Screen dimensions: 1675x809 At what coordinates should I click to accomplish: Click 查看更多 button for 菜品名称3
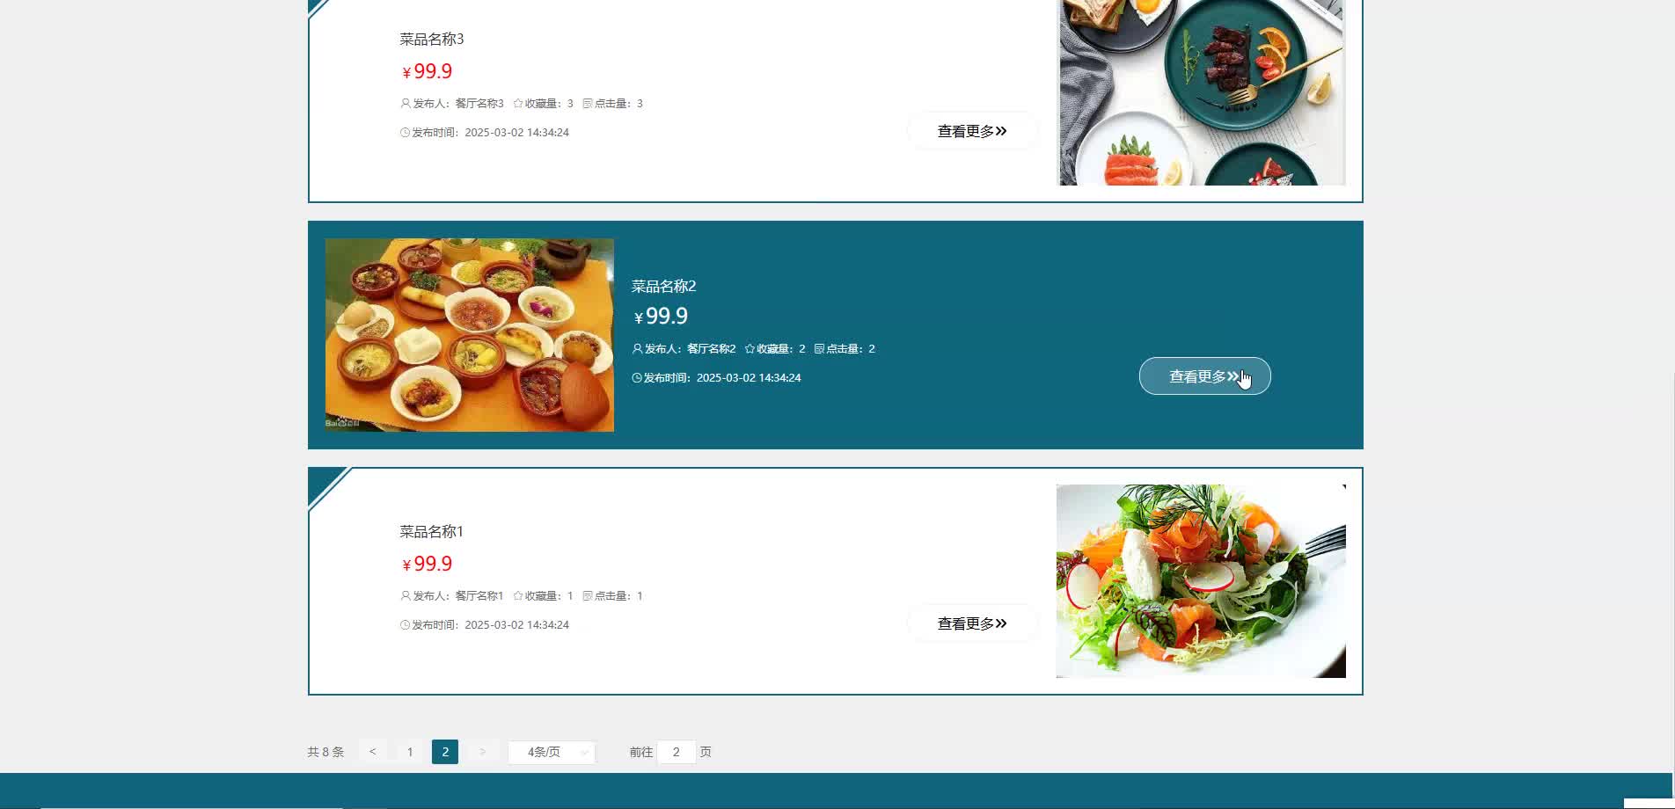coord(972,131)
